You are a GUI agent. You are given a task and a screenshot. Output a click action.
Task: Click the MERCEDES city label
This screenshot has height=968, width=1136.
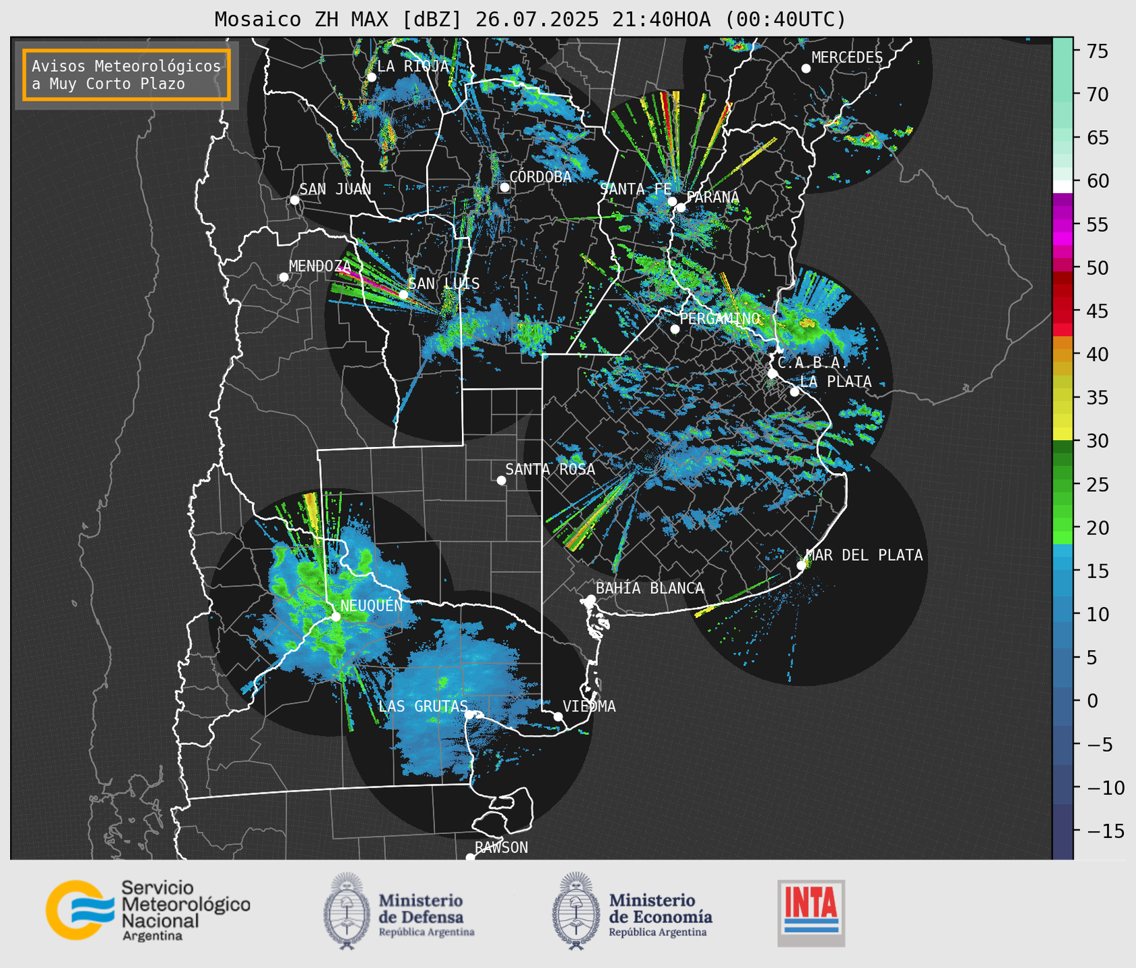tap(847, 58)
